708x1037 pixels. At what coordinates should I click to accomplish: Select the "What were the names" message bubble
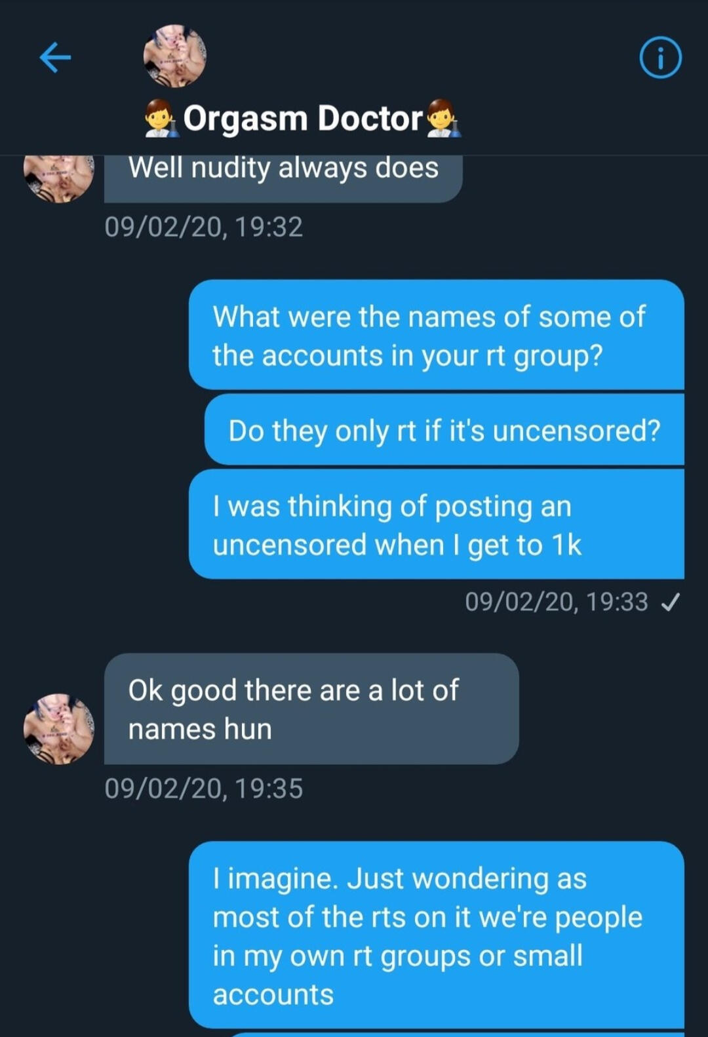tap(436, 335)
